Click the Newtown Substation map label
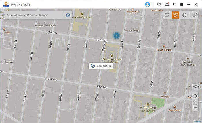The width and height of the screenshot is (202, 123). (45, 25)
